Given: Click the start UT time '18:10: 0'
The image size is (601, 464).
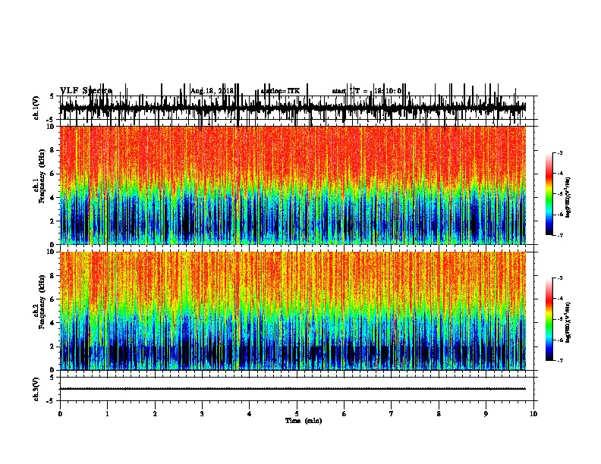Looking at the screenshot, I should click(388, 91).
